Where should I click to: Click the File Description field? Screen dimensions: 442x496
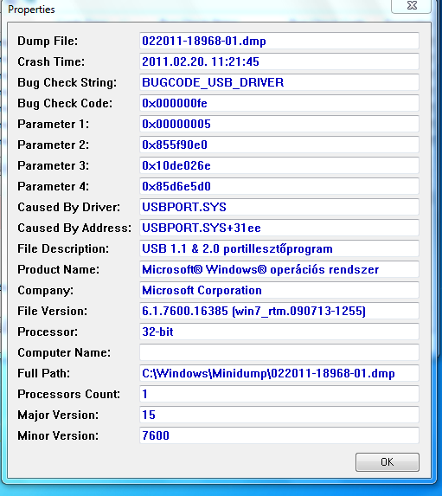[279, 248]
